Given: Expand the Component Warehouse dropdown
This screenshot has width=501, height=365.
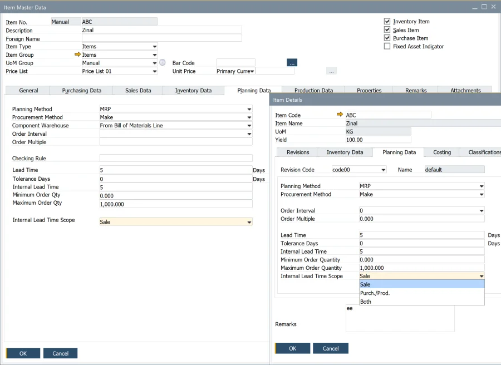Looking at the screenshot, I should click(249, 126).
